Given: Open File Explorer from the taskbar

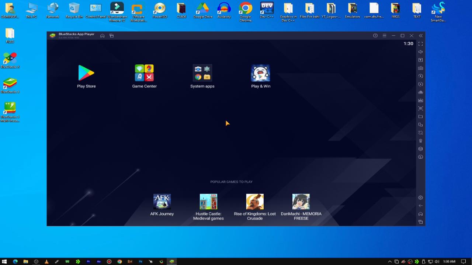Looking at the screenshot, I should point(25,261).
